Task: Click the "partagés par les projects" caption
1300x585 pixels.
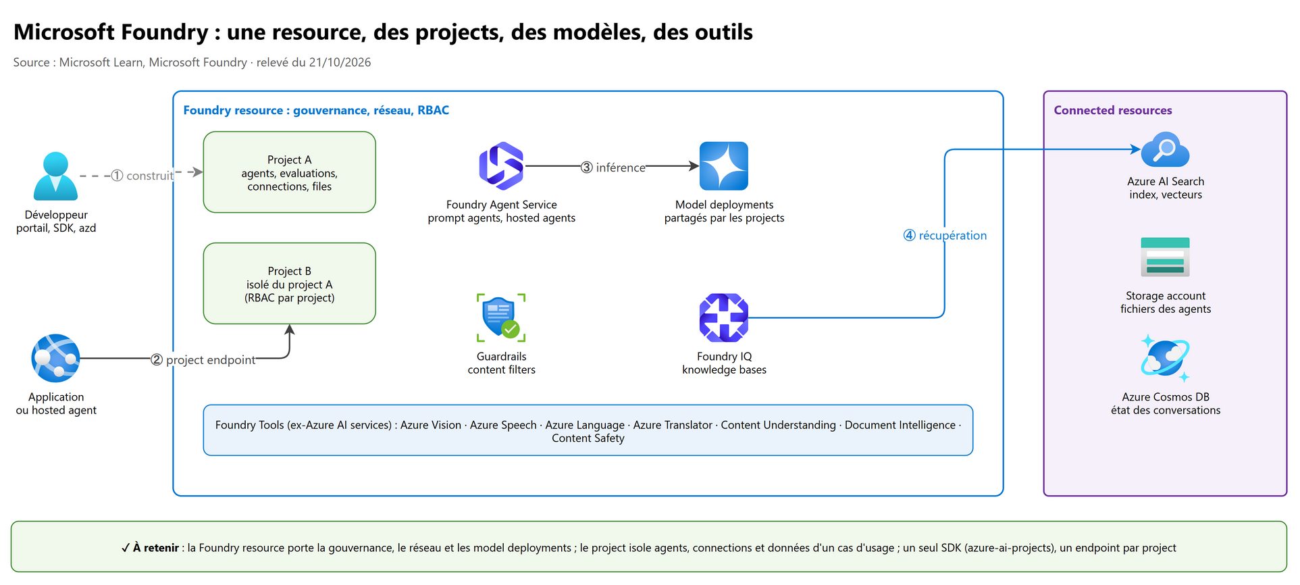Action: click(724, 218)
